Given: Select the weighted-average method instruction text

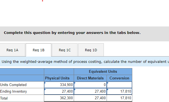Looking at the screenshot, I should tap(85, 62).
